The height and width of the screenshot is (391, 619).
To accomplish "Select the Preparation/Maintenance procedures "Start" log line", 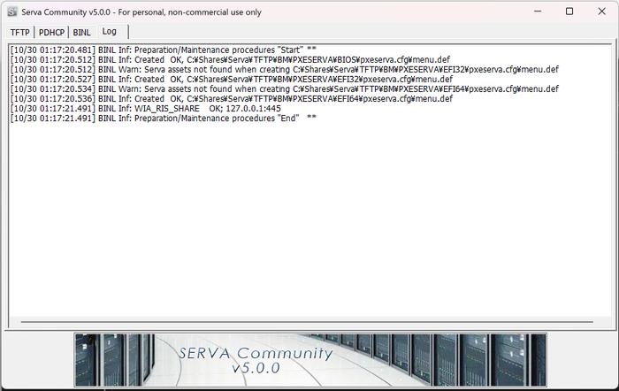I will click(x=163, y=50).
